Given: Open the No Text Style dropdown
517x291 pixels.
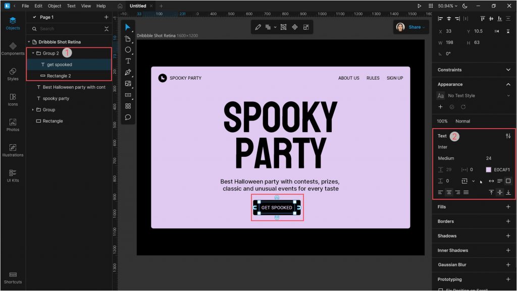Looking at the screenshot, I should (x=474, y=95).
